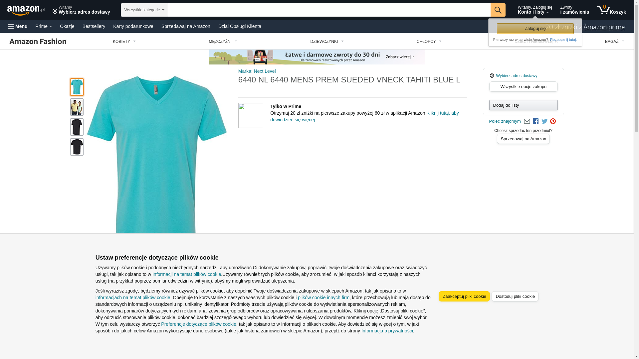Open Bestsellery in navigation bar
The image size is (639, 359).
tap(94, 26)
